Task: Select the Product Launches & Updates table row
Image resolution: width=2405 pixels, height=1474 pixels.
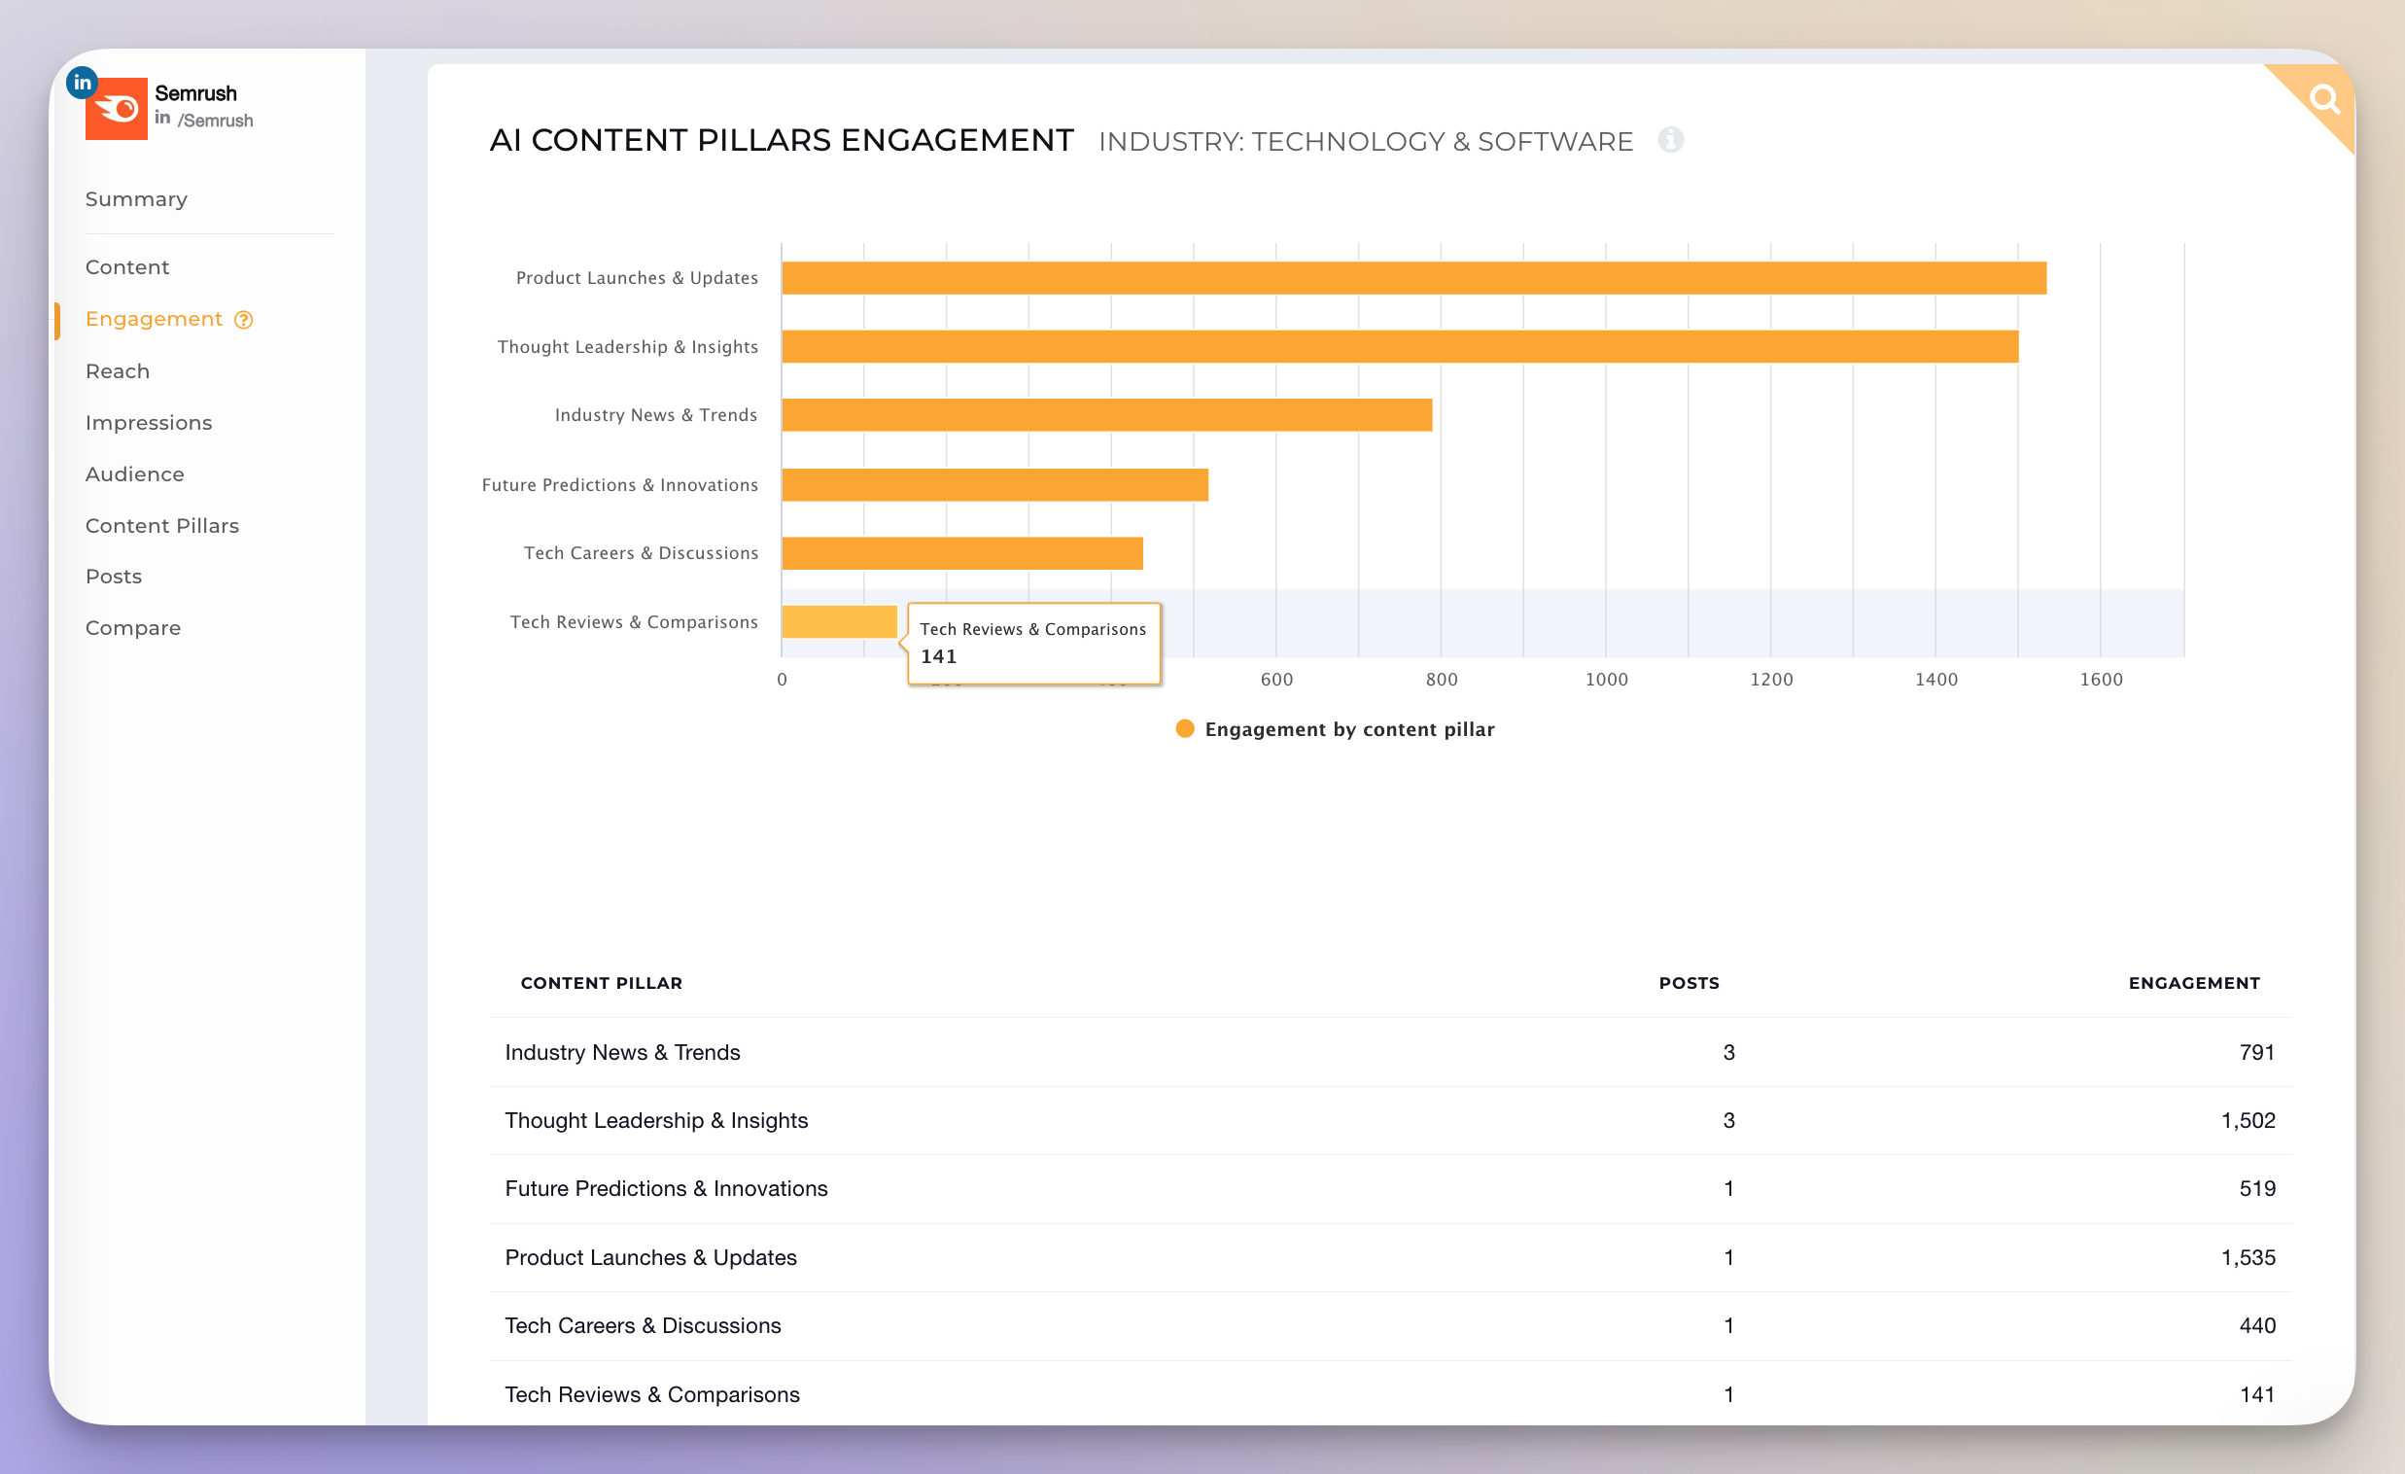Action: (1390, 1258)
